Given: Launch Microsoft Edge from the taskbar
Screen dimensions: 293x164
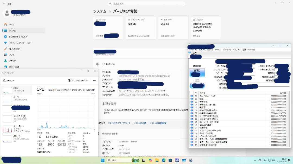Looking at the screenshot, I should pyautogui.click(x=164, y=160).
